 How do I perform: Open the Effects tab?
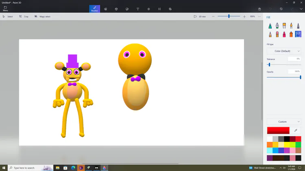(x=148, y=9)
